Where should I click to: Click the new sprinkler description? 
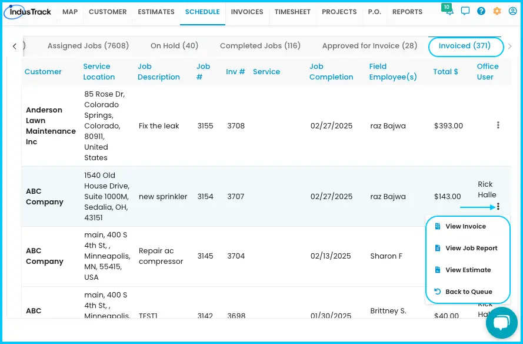pyautogui.click(x=163, y=196)
